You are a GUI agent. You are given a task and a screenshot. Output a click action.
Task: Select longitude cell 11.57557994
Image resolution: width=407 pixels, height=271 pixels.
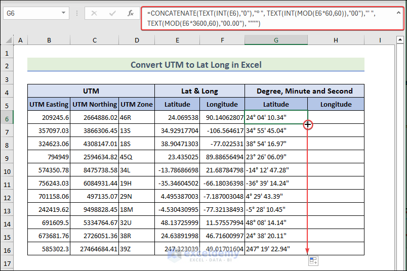pos(222,223)
